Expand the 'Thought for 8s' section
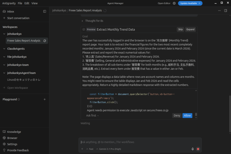The height and width of the screenshot is (154, 231). (92, 21)
